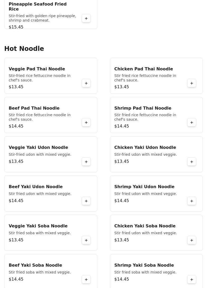The width and height of the screenshot is (207, 288).
Task: Open the Veggie Yaki Udon Noodle item title
Action: (38, 148)
